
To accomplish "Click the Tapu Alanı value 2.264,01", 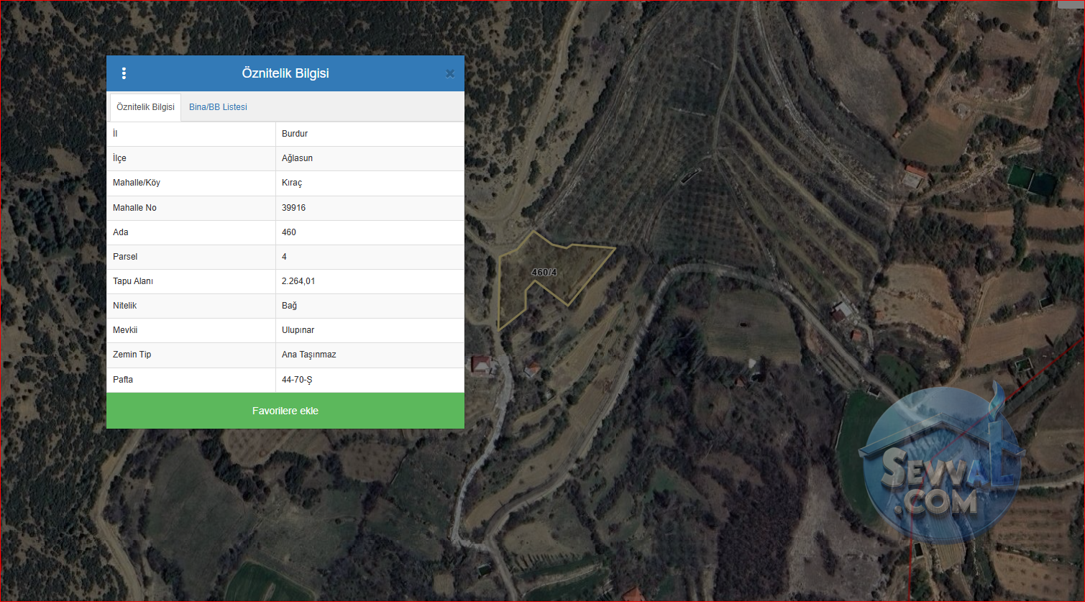I will pos(298,281).
